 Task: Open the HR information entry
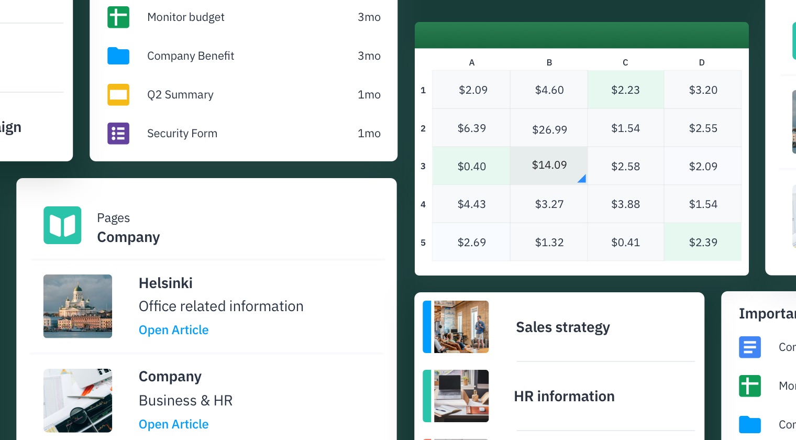click(x=564, y=397)
